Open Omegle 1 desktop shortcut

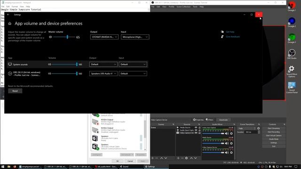coord(292,6)
